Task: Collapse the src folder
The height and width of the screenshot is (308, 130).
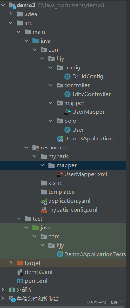Action: [11, 23]
